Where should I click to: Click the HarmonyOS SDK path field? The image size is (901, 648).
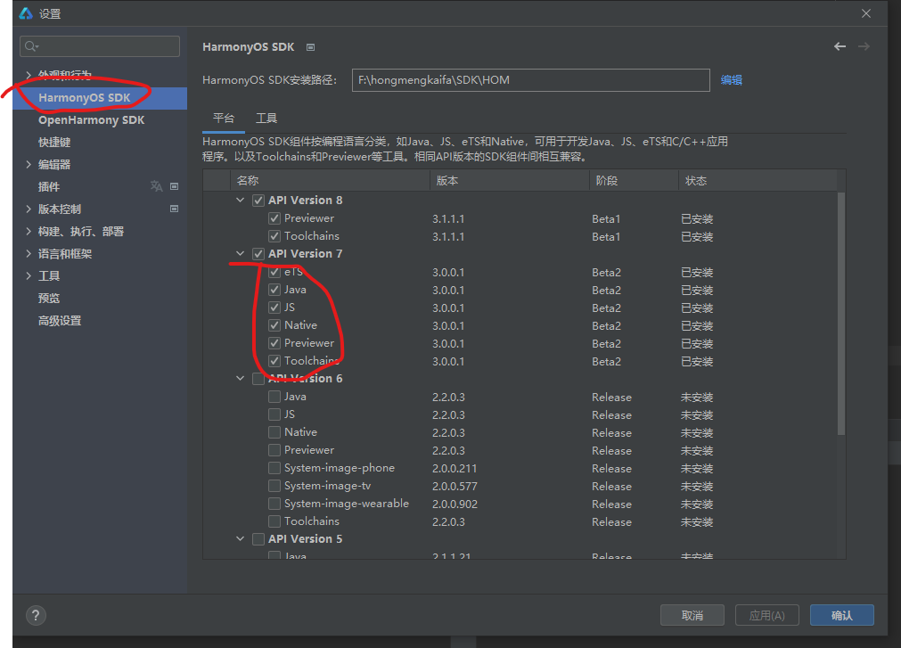[530, 80]
